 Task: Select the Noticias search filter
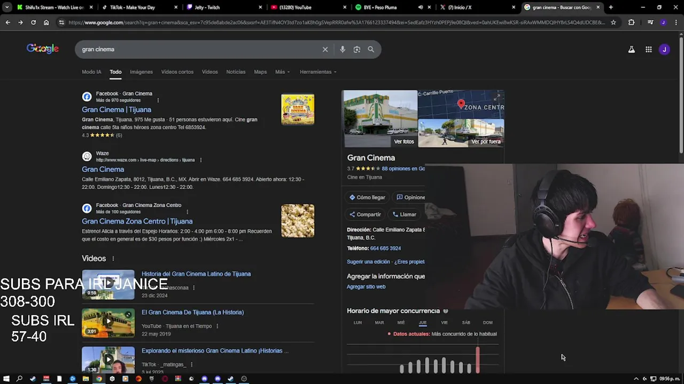pos(236,72)
